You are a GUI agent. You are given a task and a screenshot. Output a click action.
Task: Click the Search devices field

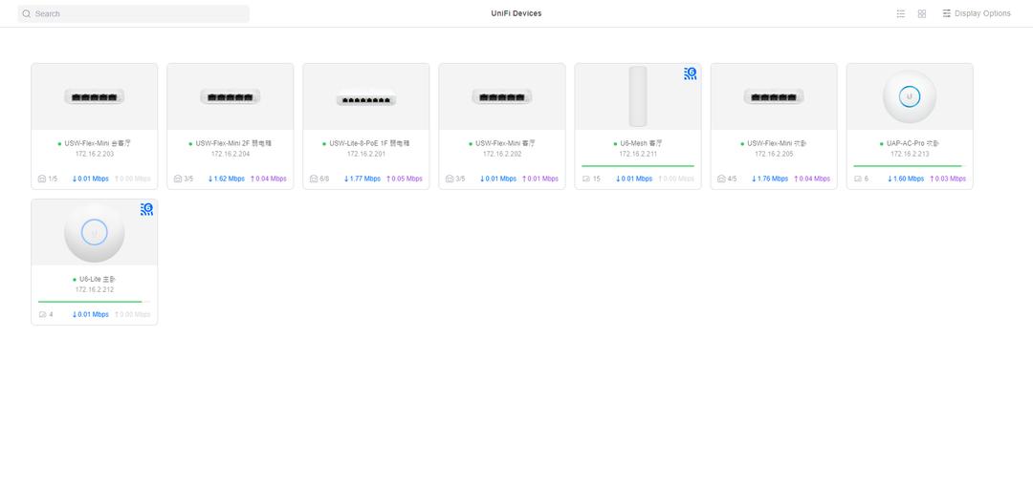[134, 13]
